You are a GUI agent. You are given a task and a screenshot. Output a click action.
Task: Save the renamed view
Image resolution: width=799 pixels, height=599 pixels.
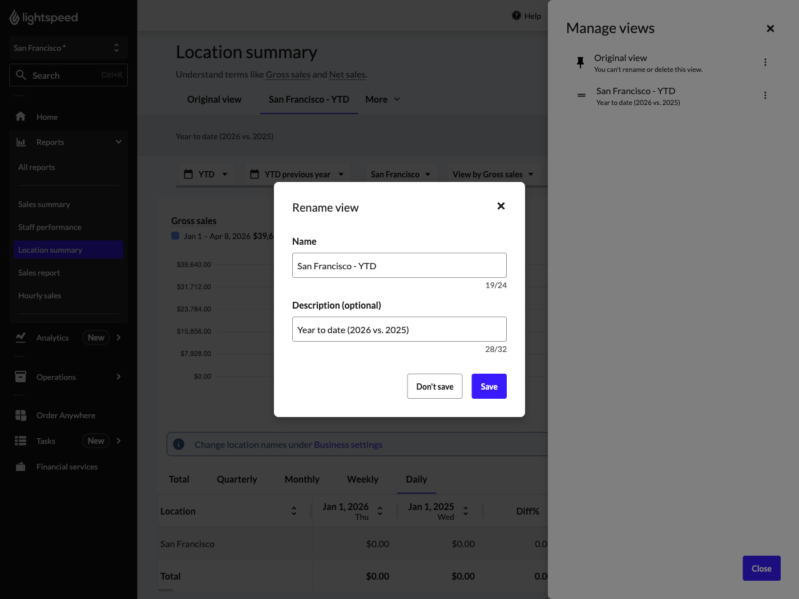pyautogui.click(x=489, y=386)
